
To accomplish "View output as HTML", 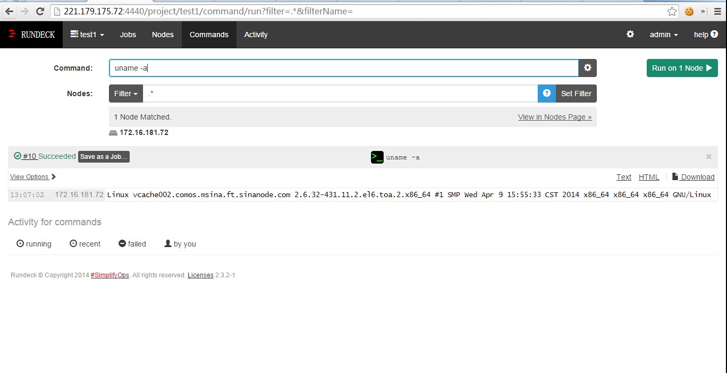I will tap(649, 177).
